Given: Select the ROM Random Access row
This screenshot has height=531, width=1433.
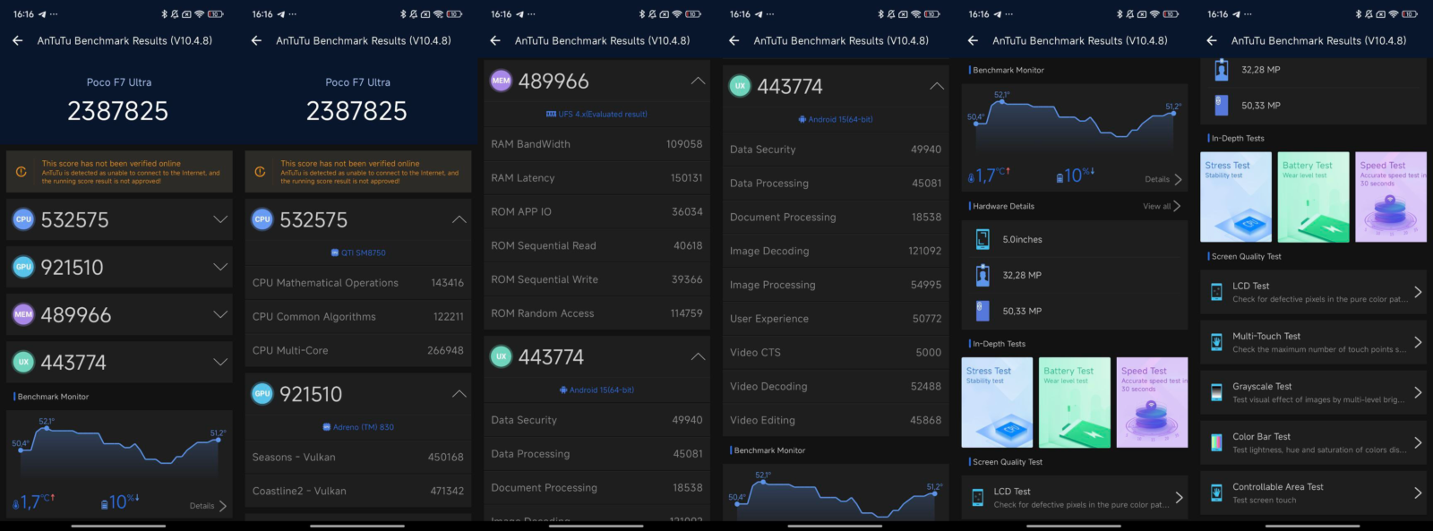Looking at the screenshot, I should click(596, 313).
